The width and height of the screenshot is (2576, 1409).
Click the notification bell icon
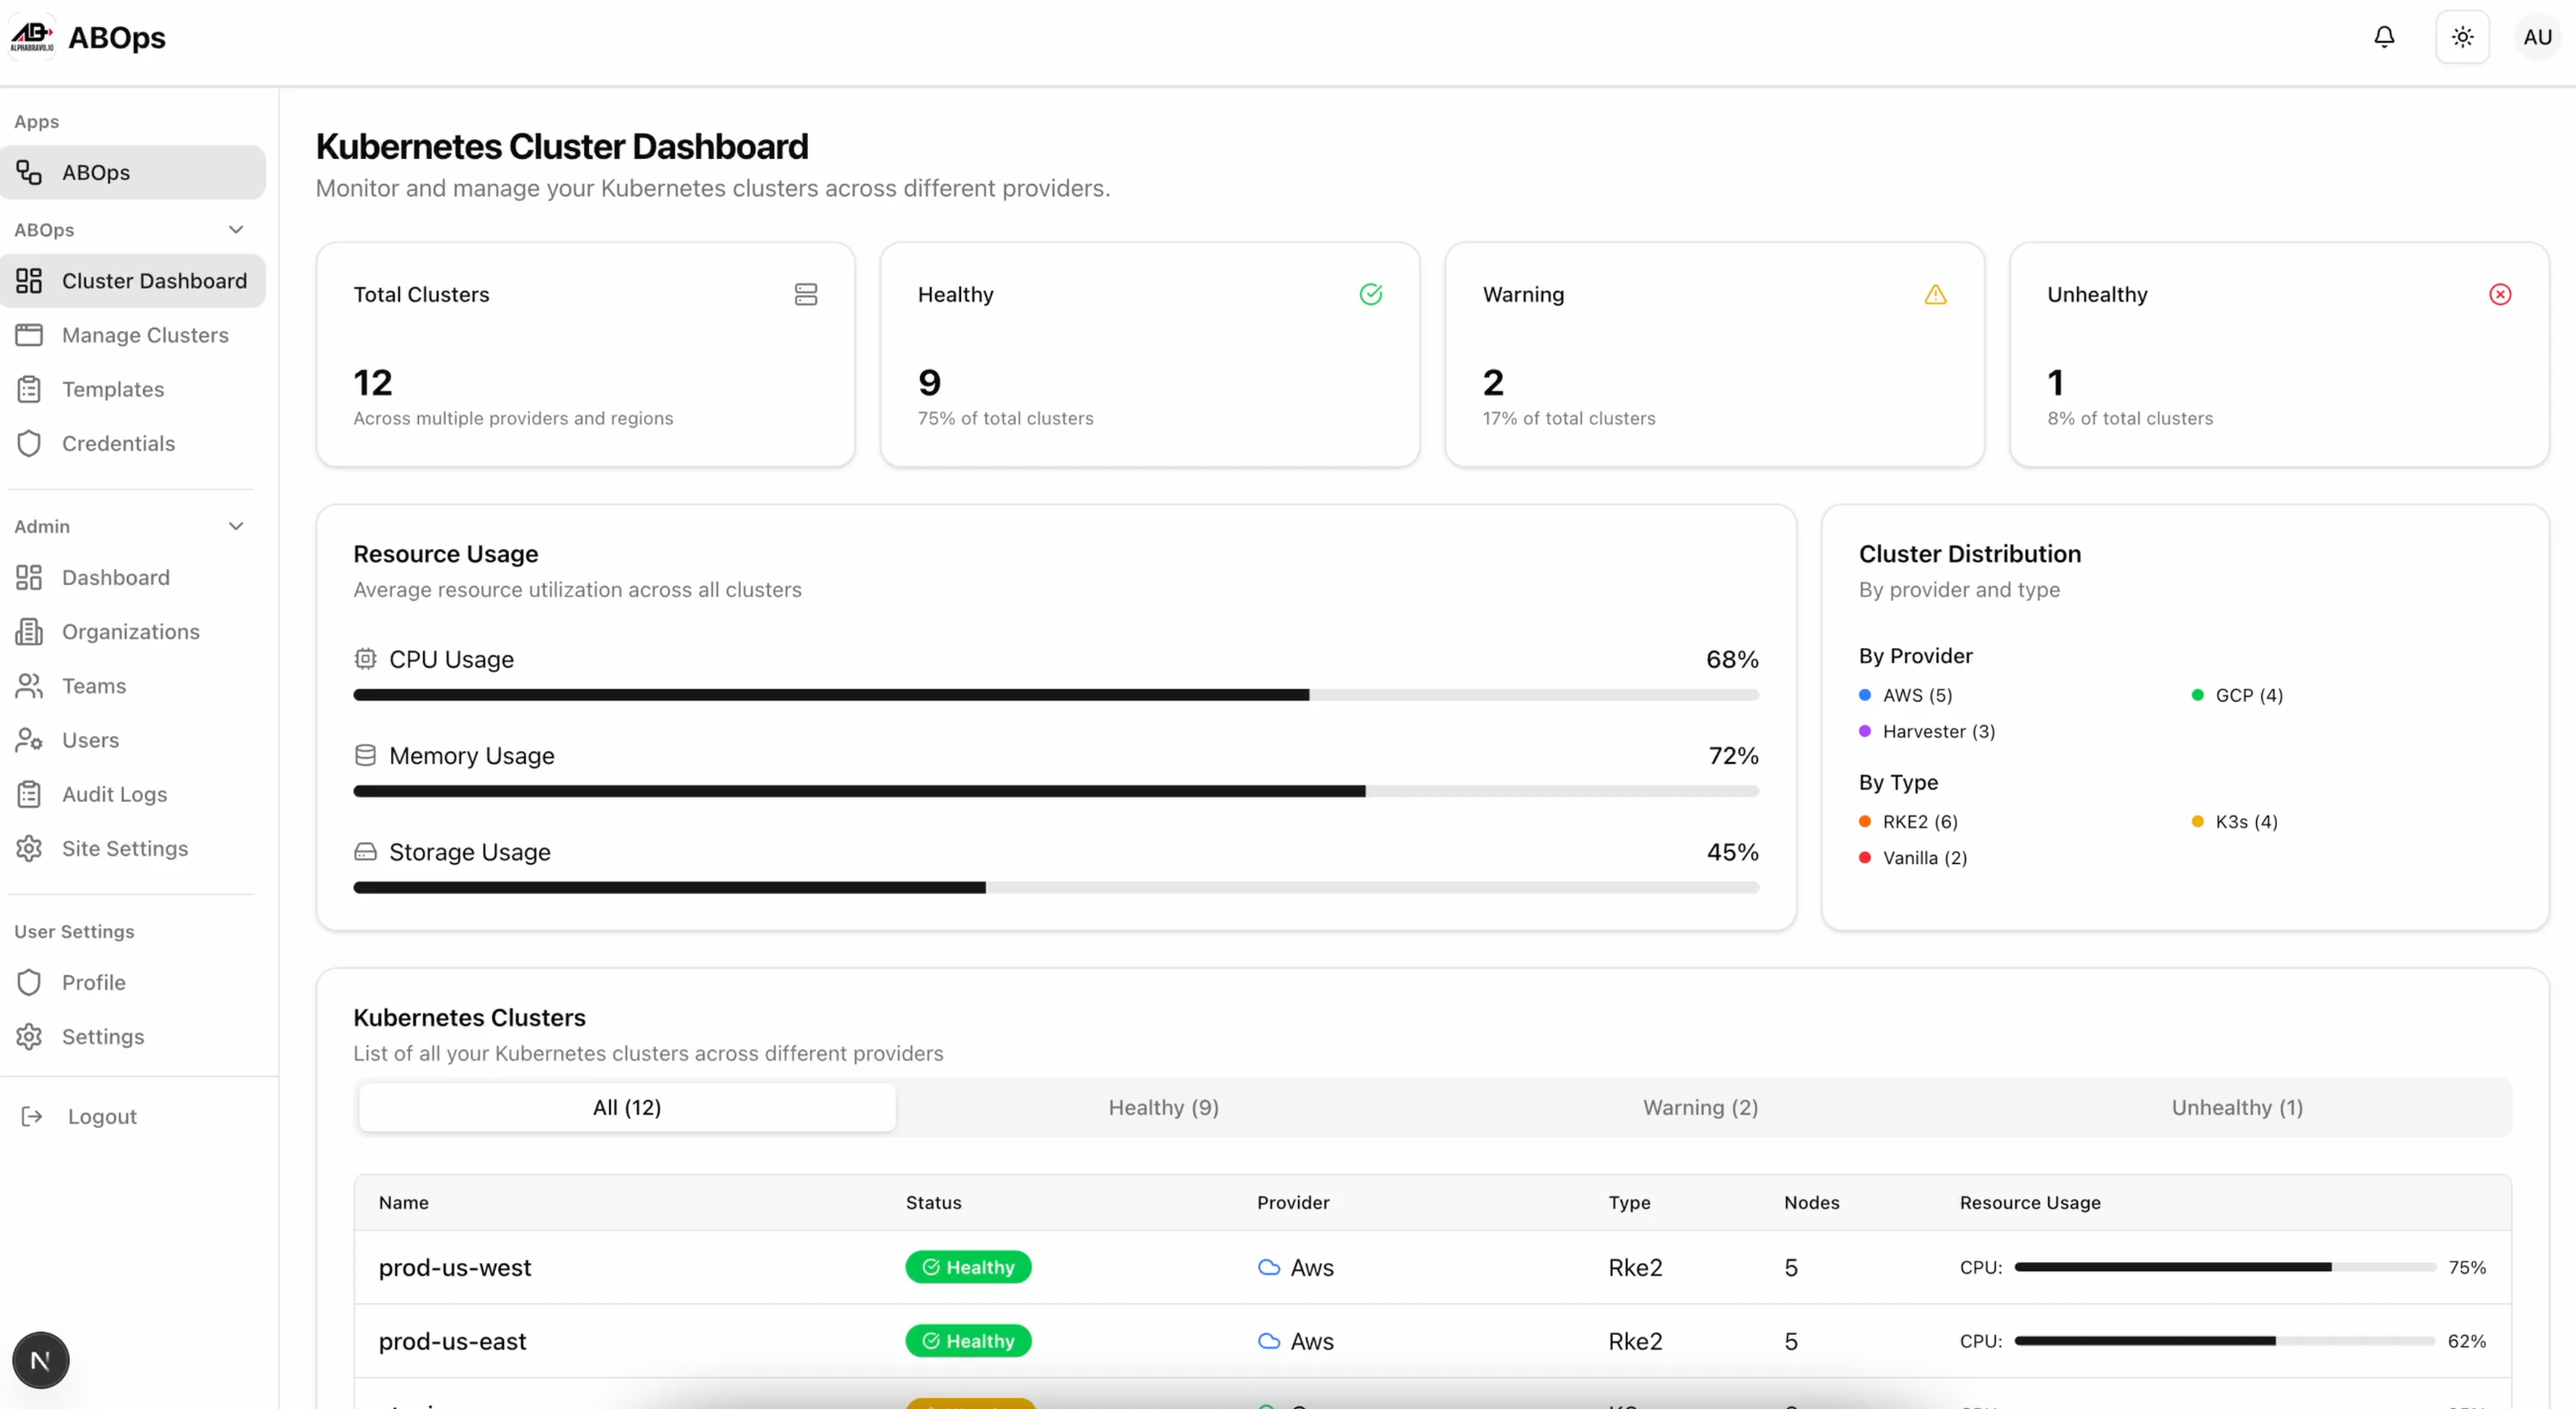coord(2384,37)
